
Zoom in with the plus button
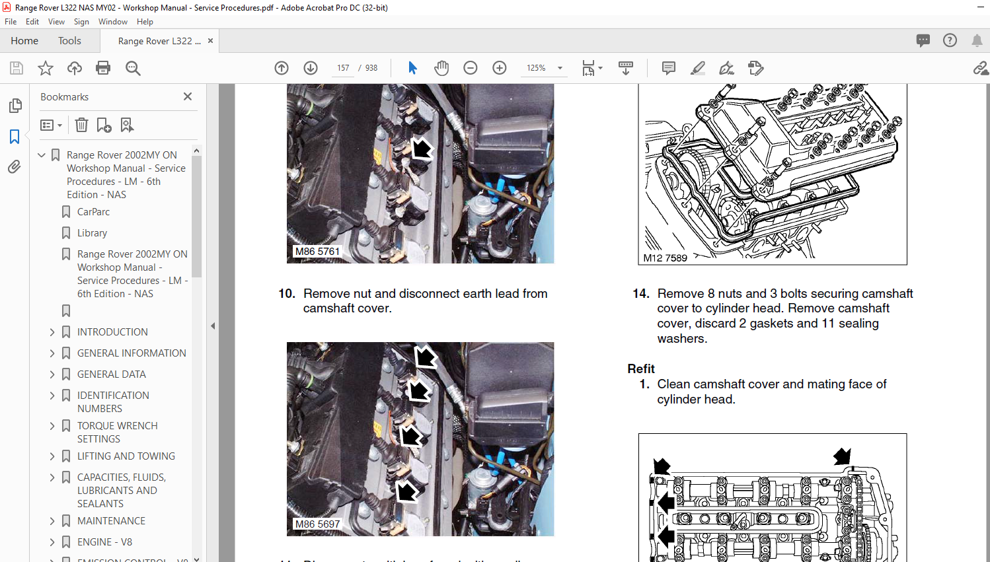click(500, 68)
